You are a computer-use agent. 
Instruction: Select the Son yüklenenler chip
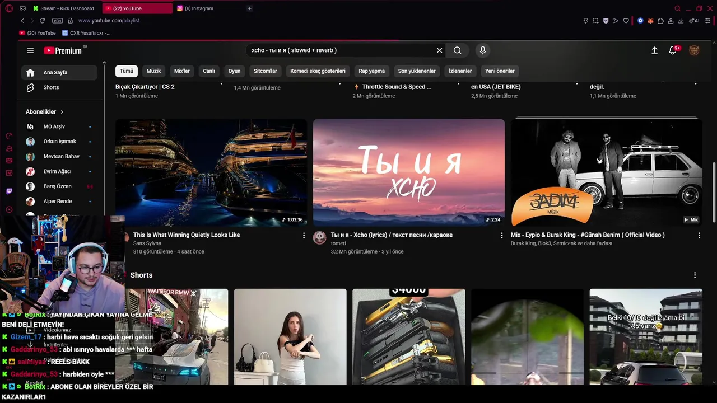pyautogui.click(x=417, y=71)
